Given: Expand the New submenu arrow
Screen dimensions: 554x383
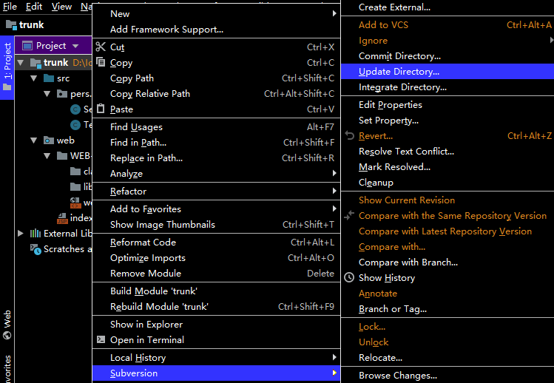Looking at the screenshot, I should (x=334, y=13).
